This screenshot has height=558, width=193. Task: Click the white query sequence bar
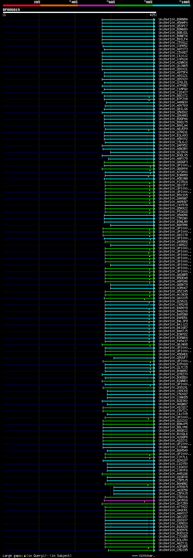tap(79, 12)
